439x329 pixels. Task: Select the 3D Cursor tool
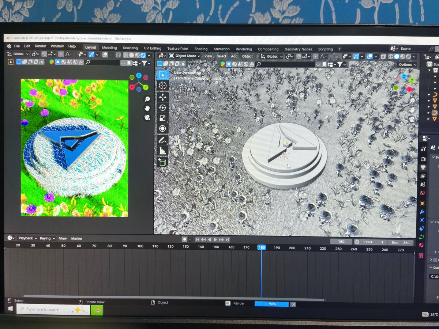[x=163, y=86]
